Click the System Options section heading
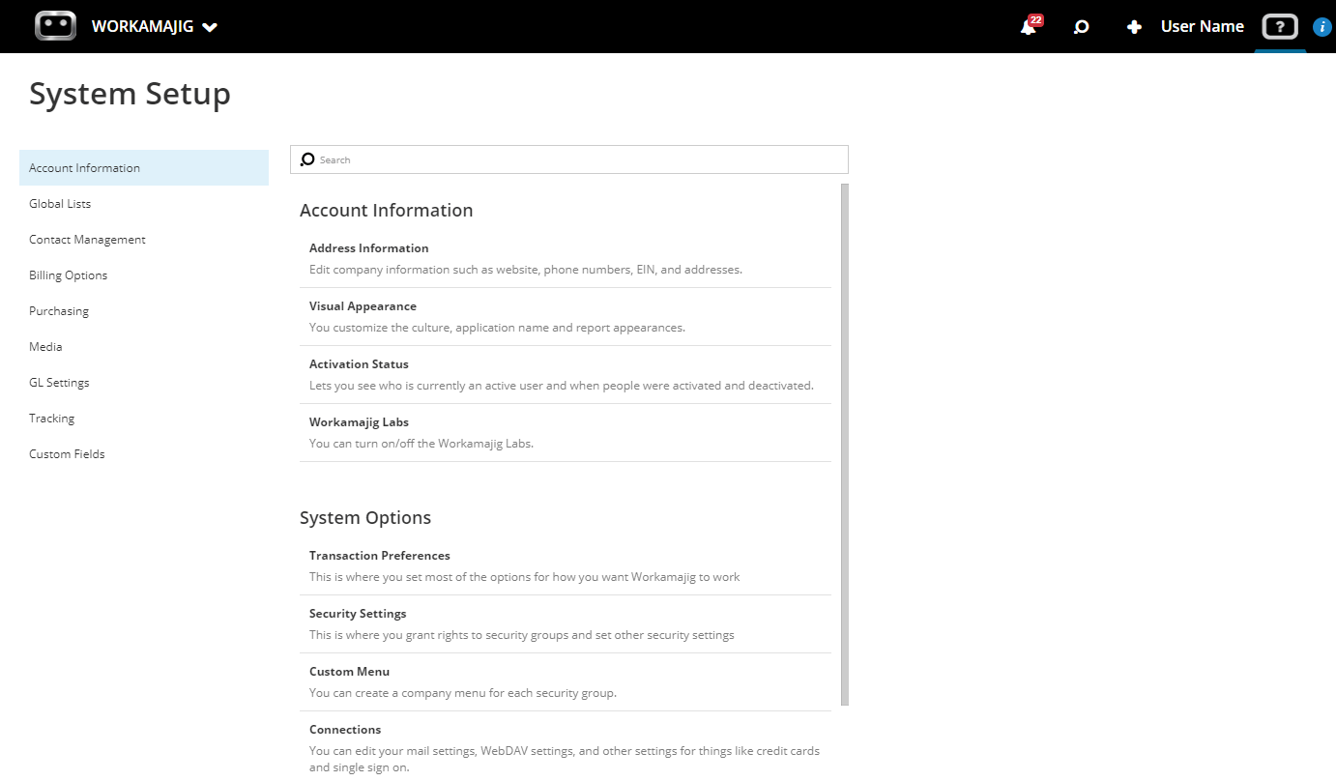 point(365,518)
